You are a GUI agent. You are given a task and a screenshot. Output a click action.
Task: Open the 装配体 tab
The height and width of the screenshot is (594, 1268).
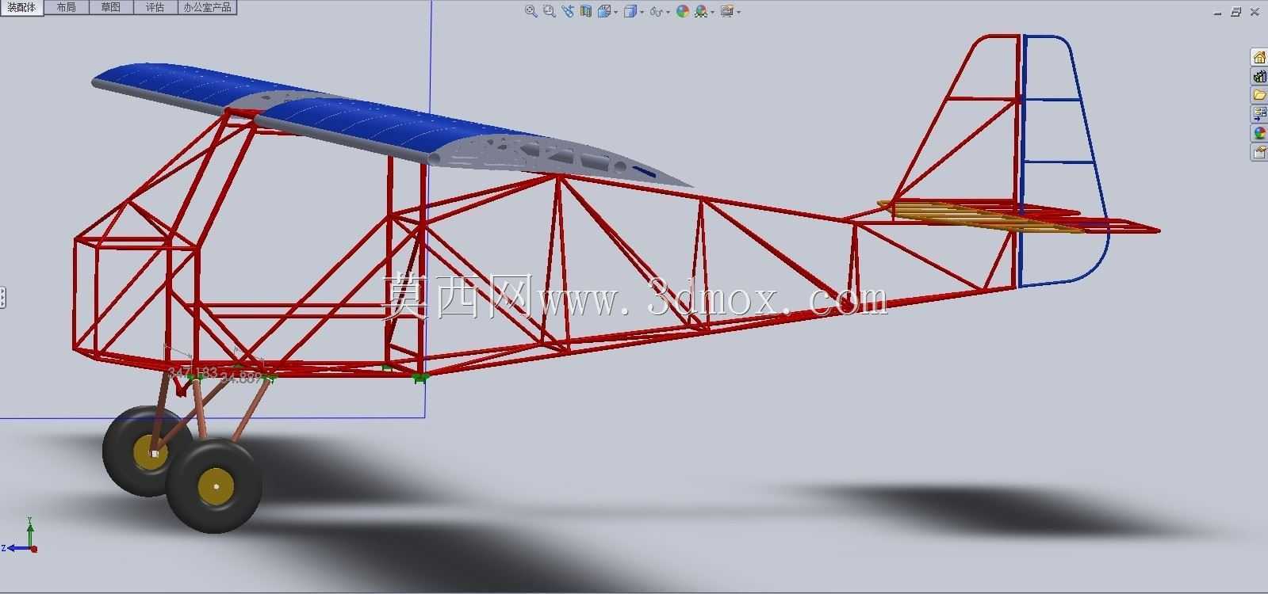click(21, 7)
